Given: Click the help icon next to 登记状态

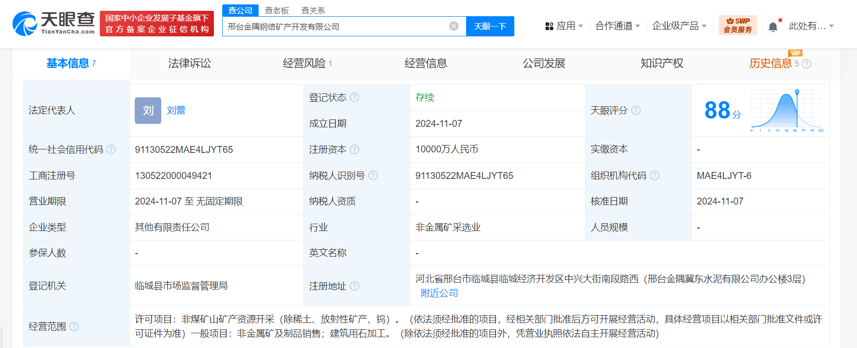Looking at the screenshot, I should [355, 97].
